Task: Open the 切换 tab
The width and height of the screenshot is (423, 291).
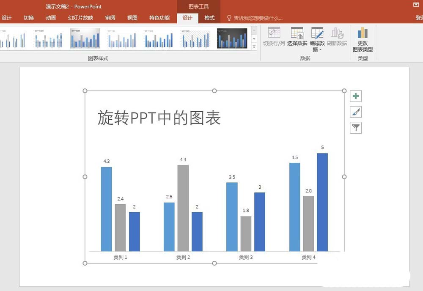Action: pos(29,18)
